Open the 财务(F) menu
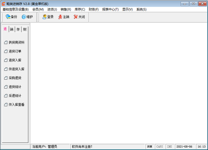 [94, 9]
